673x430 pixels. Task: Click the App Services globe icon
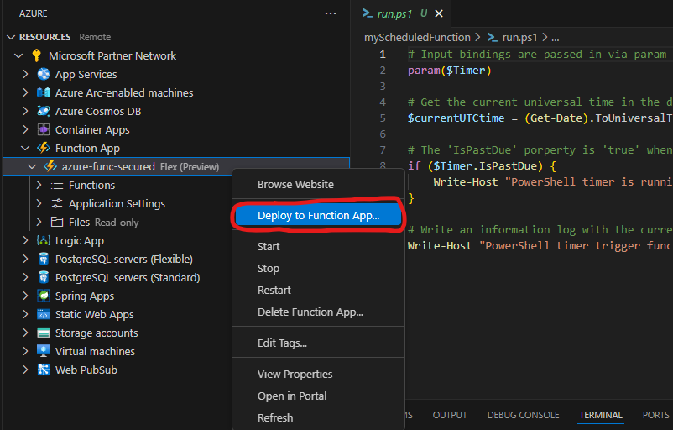44,74
